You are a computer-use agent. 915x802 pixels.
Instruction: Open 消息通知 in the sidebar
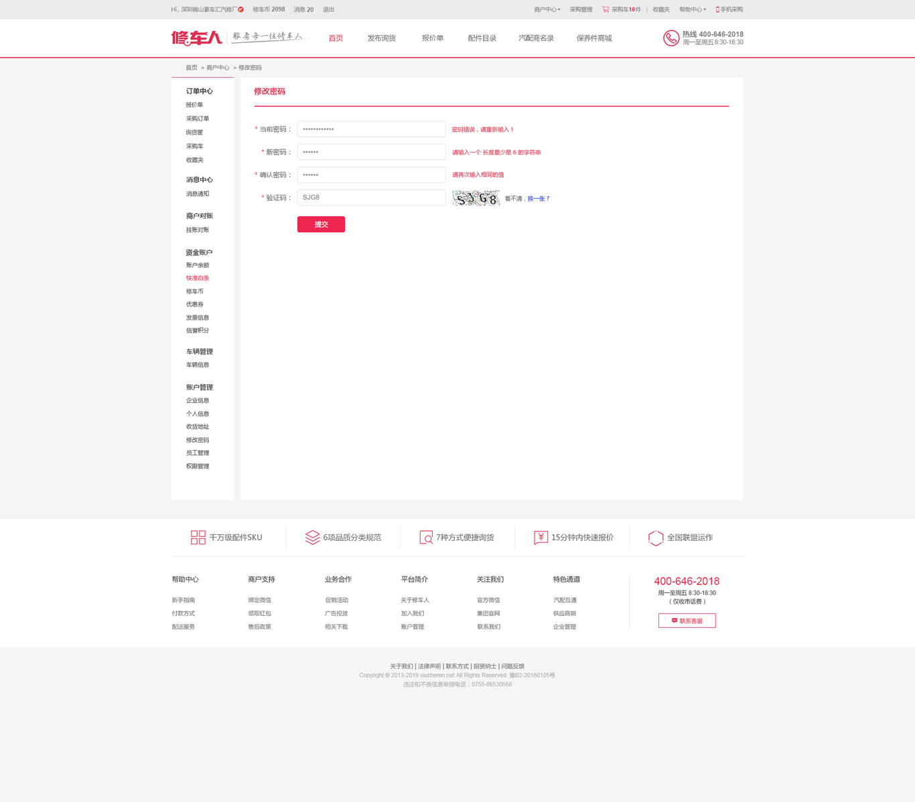(x=198, y=194)
